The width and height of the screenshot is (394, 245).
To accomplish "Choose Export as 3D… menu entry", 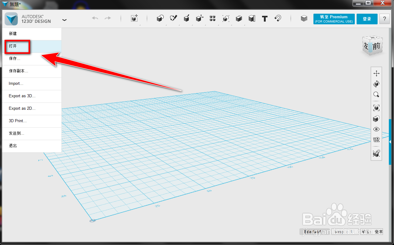I will click(32, 96).
